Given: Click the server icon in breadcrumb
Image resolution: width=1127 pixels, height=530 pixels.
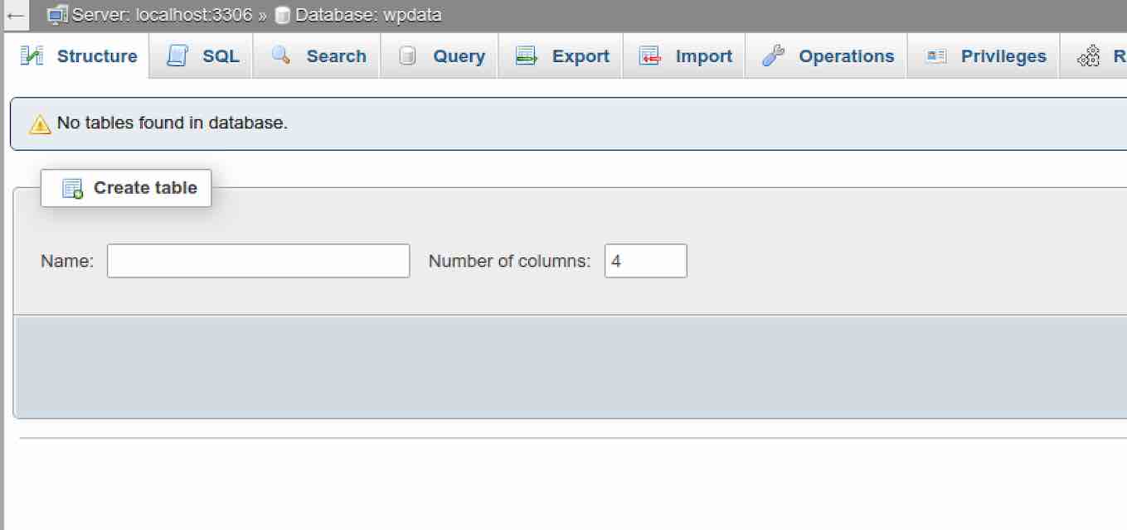Looking at the screenshot, I should click(57, 15).
